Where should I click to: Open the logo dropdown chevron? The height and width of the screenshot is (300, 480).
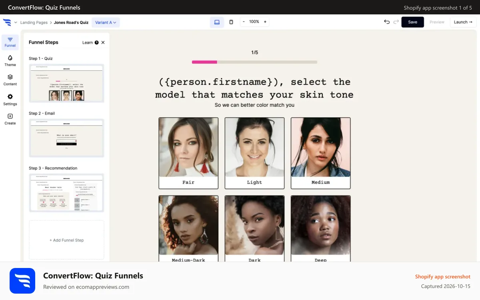click(x=16, y=23)
